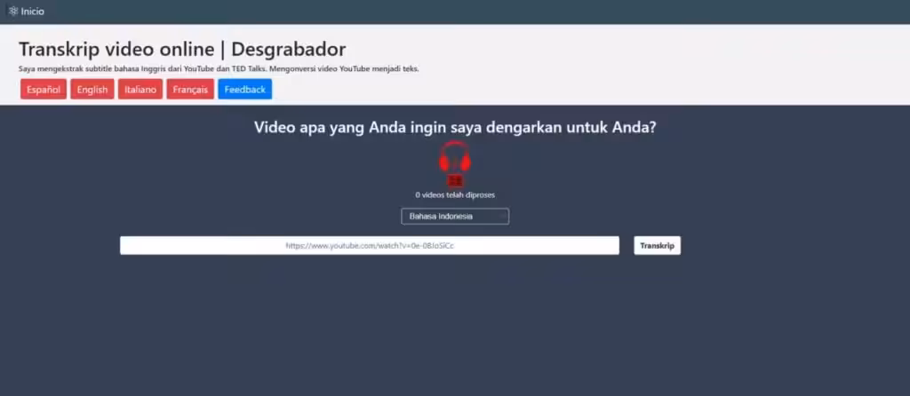The width and height of the screenshot is (910, 396).
Task: Click the Transkrip video online heading
Action: [x=116, y=49]
